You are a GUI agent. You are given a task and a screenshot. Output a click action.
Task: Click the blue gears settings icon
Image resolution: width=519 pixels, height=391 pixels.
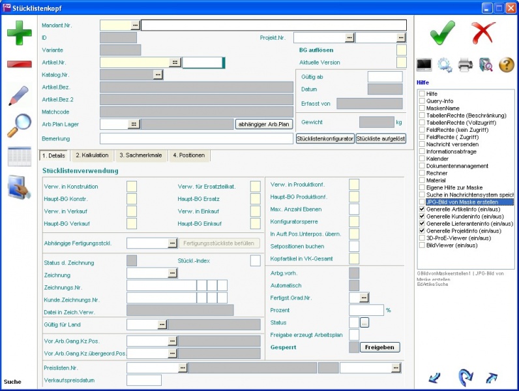click(445, 65)
